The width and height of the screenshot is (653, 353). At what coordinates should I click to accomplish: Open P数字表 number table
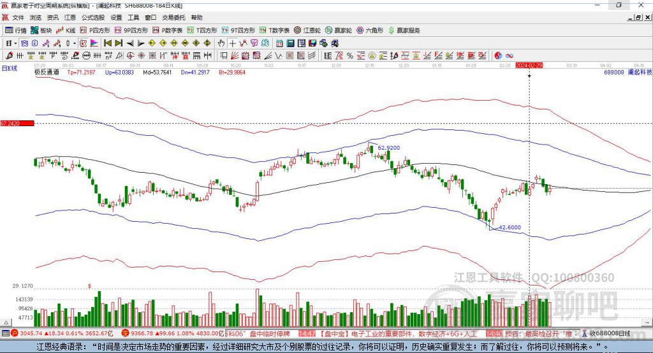click(168, 31)
